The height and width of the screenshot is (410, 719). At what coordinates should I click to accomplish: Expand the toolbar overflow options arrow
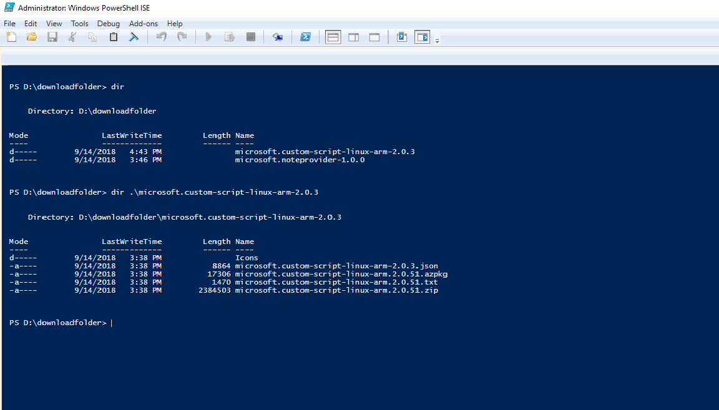click(x=437, y=41)
